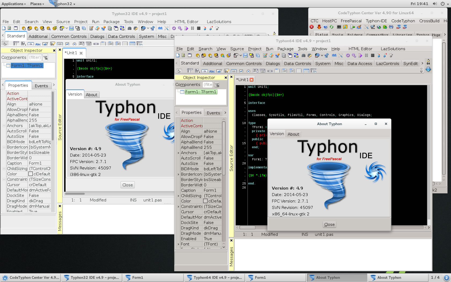Close the Unit1 tab in Typhon32 editor
Screen dimensions: 451x282
[81, 53]
